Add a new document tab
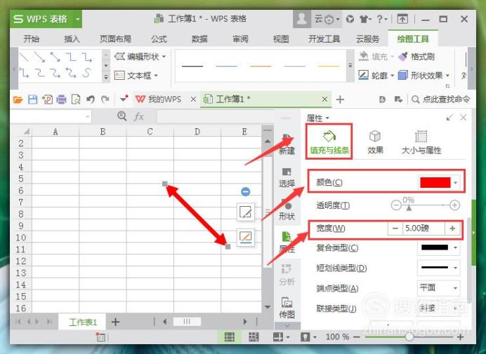 click(340, 100)
